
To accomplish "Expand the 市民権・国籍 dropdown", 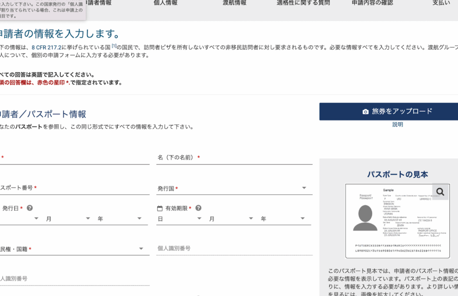I will click(x=74, y=249).
